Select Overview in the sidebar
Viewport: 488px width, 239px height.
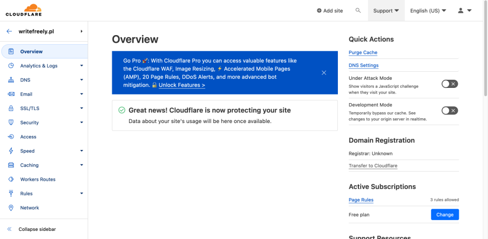tap(31, 51)
